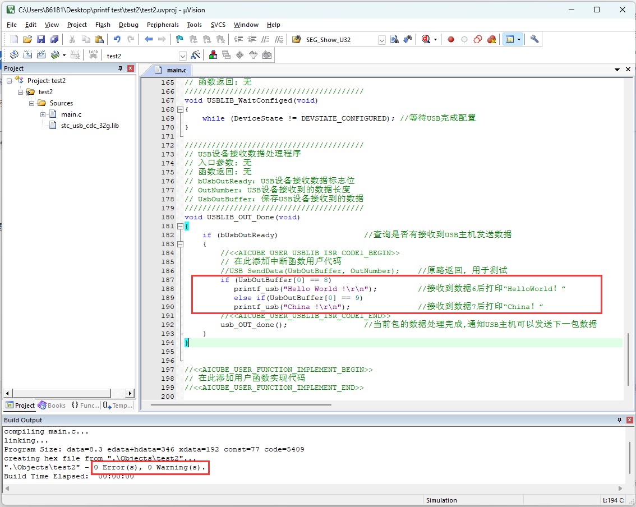
Task: Expand main.c tree node
Action: (43, 115)
